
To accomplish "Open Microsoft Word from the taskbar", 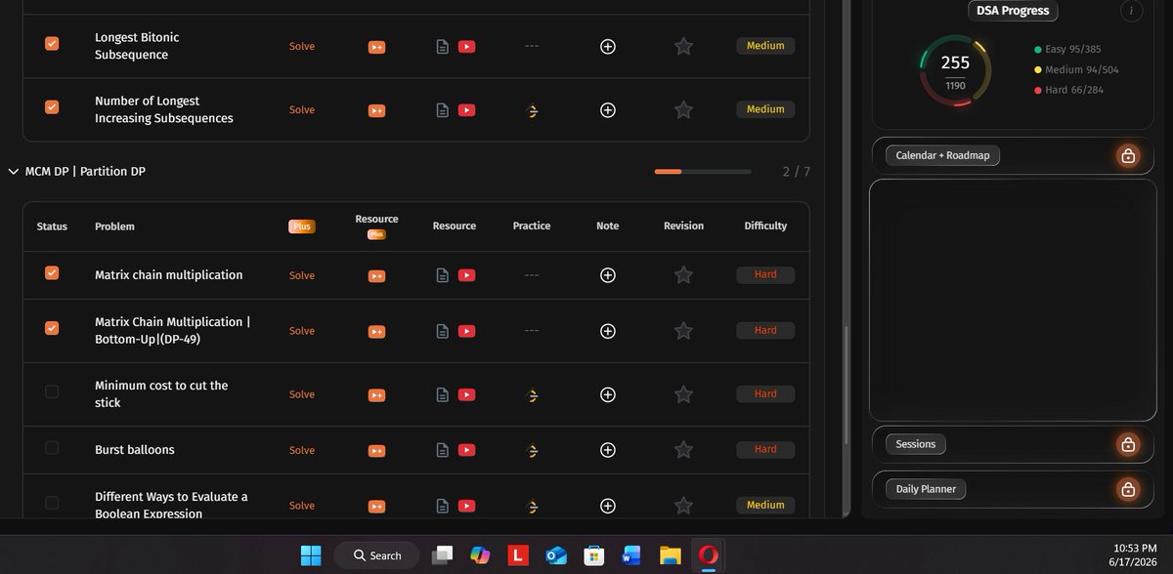I will pyautogui.click(x=630, y=555).
